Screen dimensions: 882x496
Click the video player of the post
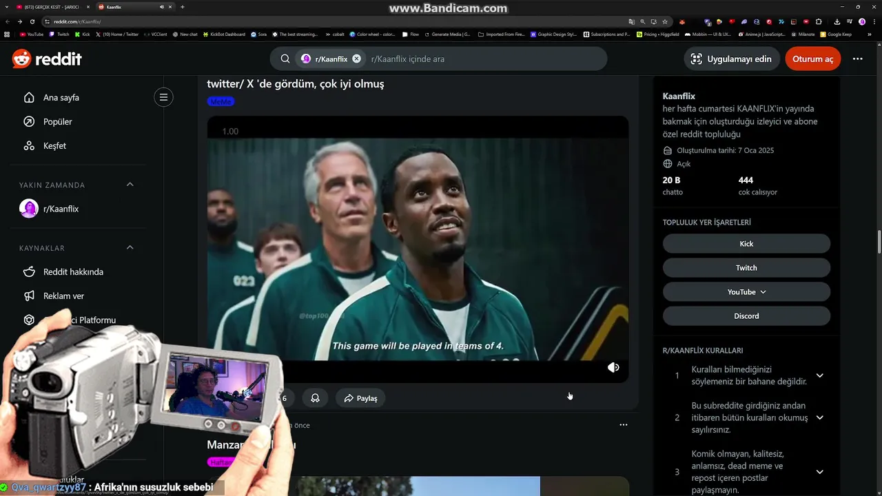[x=418, y=249]
